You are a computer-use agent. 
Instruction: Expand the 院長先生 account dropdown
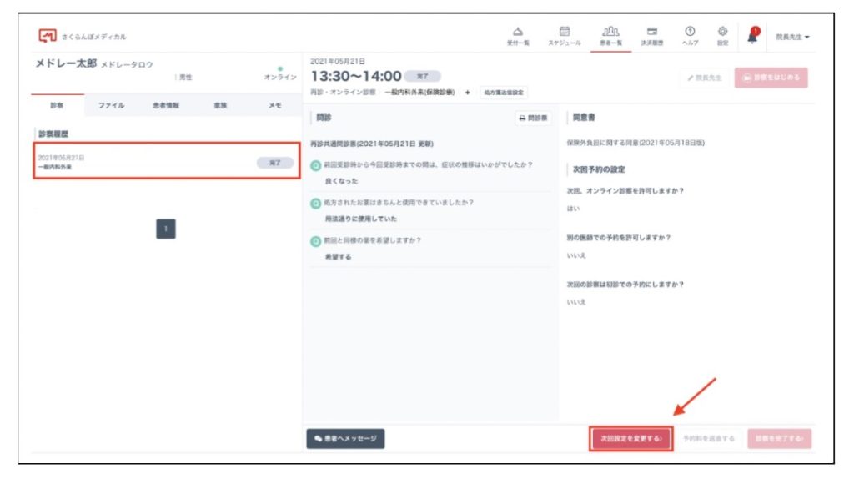[792, 37]
